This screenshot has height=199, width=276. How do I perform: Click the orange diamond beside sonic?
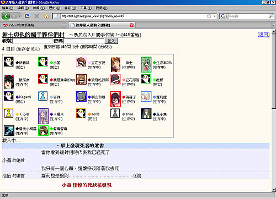(x=89, y=114)
